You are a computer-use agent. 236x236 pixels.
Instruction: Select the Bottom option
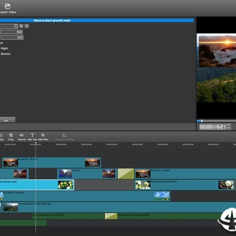pos(5,54)
